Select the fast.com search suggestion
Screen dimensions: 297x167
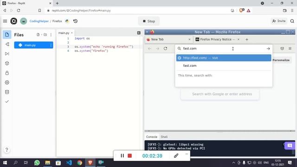coord(224,65)
